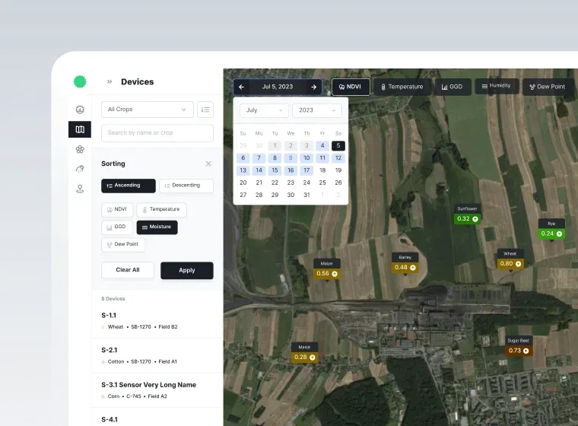
Task: Click the Sunflower map marker label
Action: coord(467,208)
